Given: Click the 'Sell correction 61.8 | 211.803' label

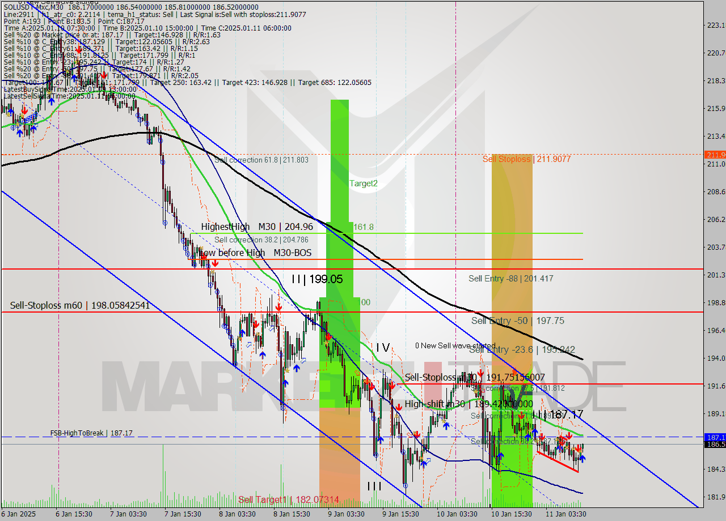Looking at the screenshot, I should coord(261,160).
